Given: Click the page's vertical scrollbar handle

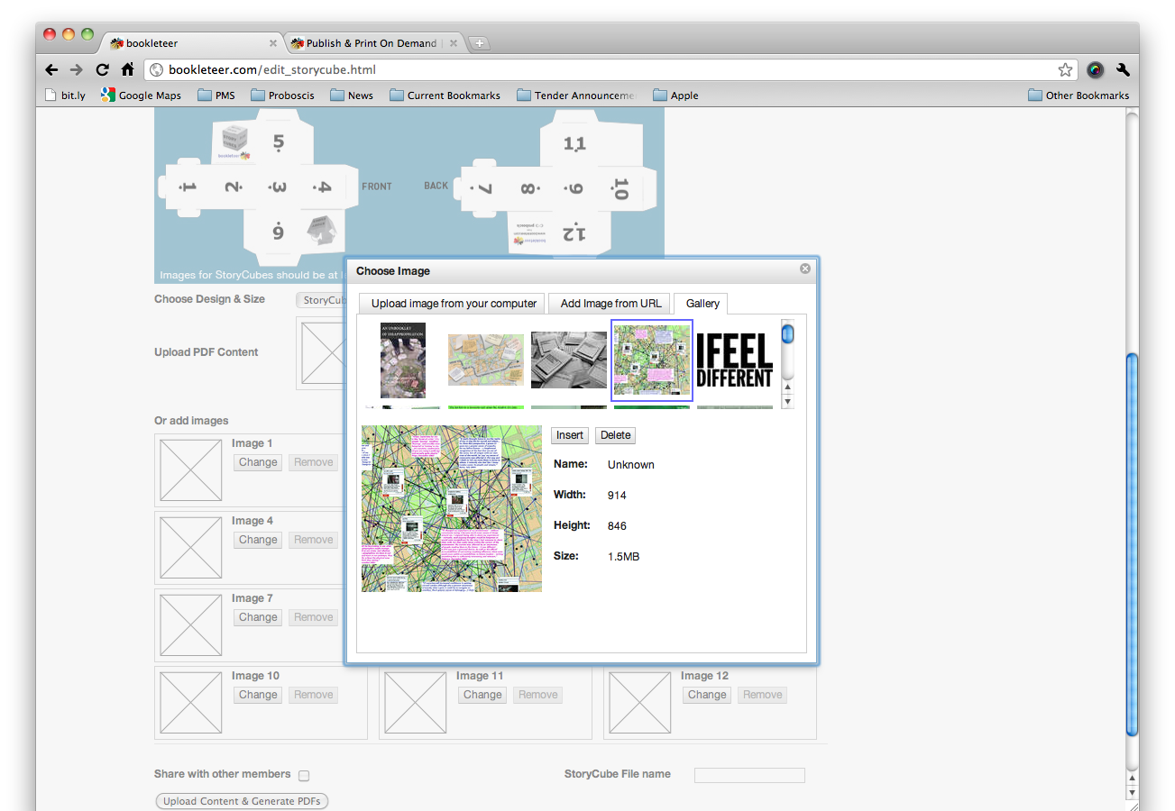Looking at the screenshot, I should coord(1133,543).
